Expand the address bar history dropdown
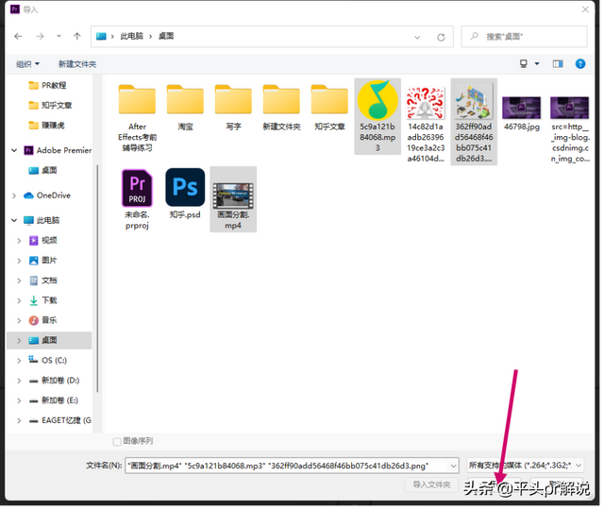 click(x=417, y=38)
